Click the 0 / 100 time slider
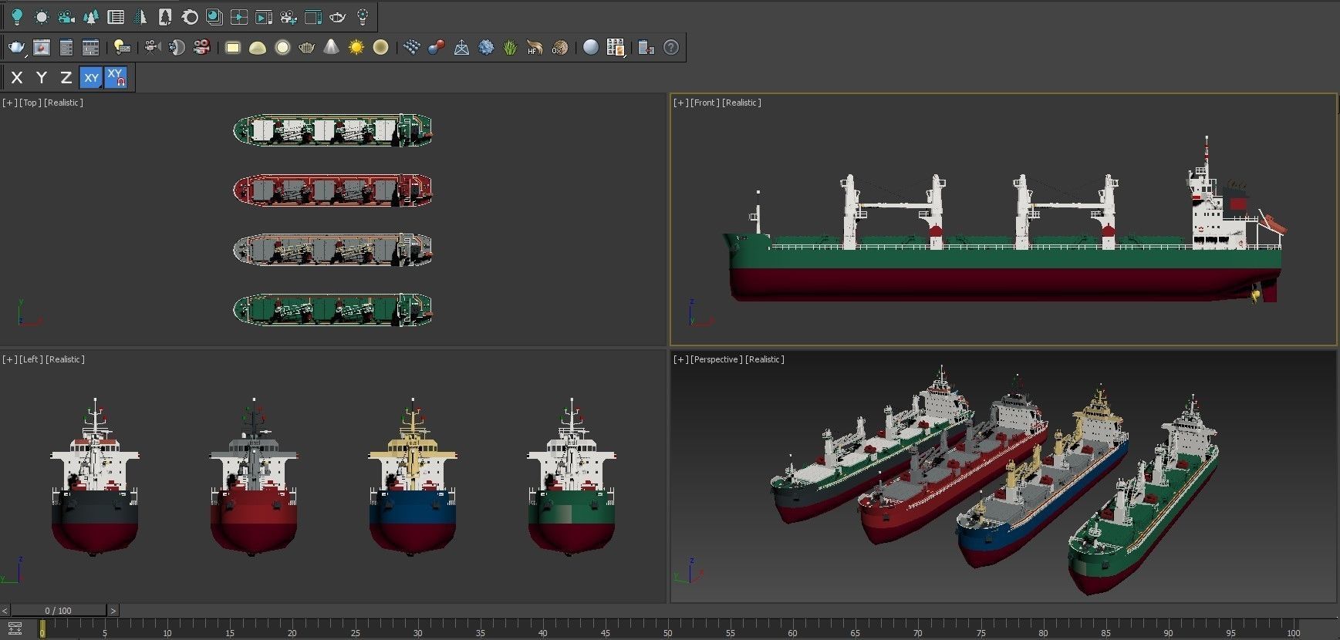 (x=58, y=611)
